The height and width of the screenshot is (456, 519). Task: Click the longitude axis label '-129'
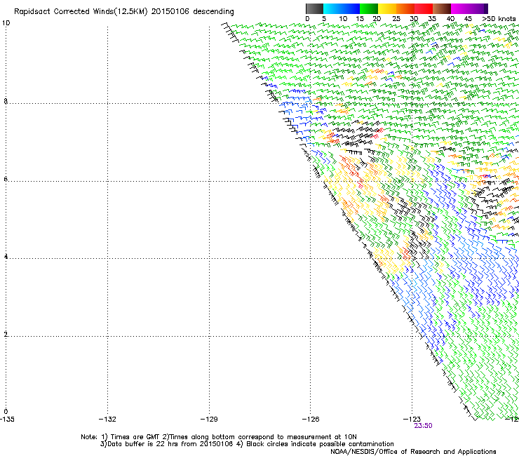click(x=209, y=420)
